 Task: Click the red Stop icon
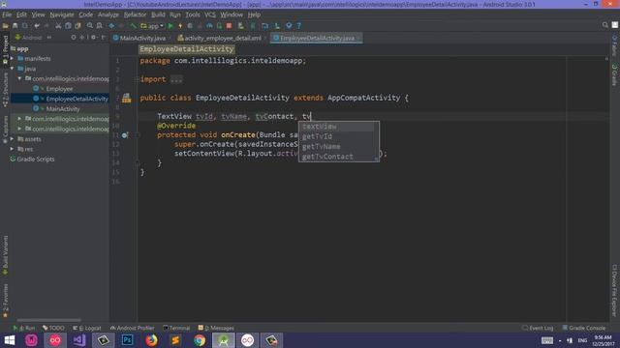229,26
